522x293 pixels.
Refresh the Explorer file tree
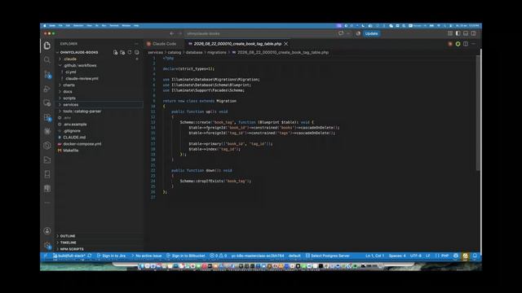(x=130, y=52)
